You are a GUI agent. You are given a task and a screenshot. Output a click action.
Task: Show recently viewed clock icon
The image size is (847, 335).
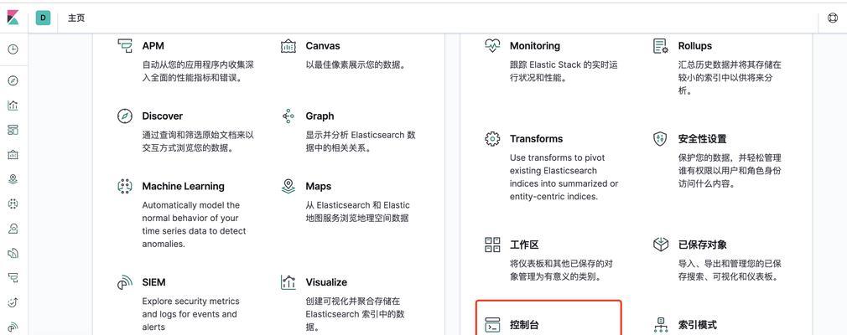13,49
